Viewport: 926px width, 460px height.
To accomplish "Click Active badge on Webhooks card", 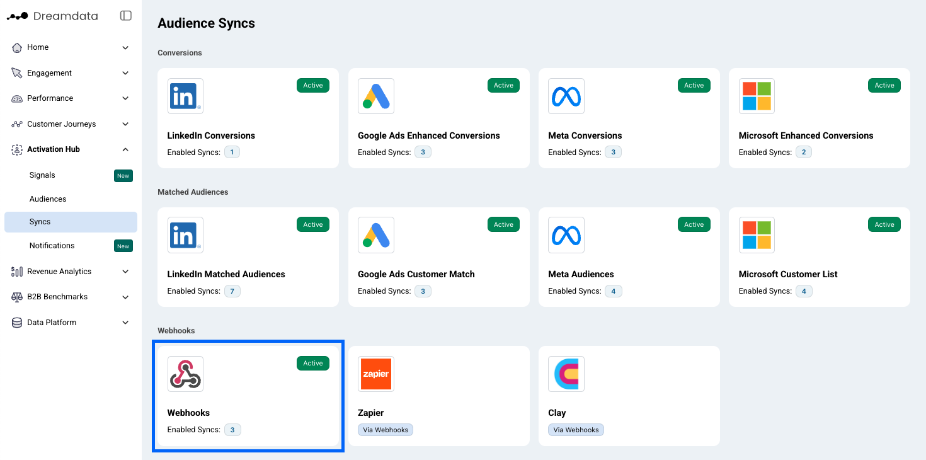I will (313, 364).
